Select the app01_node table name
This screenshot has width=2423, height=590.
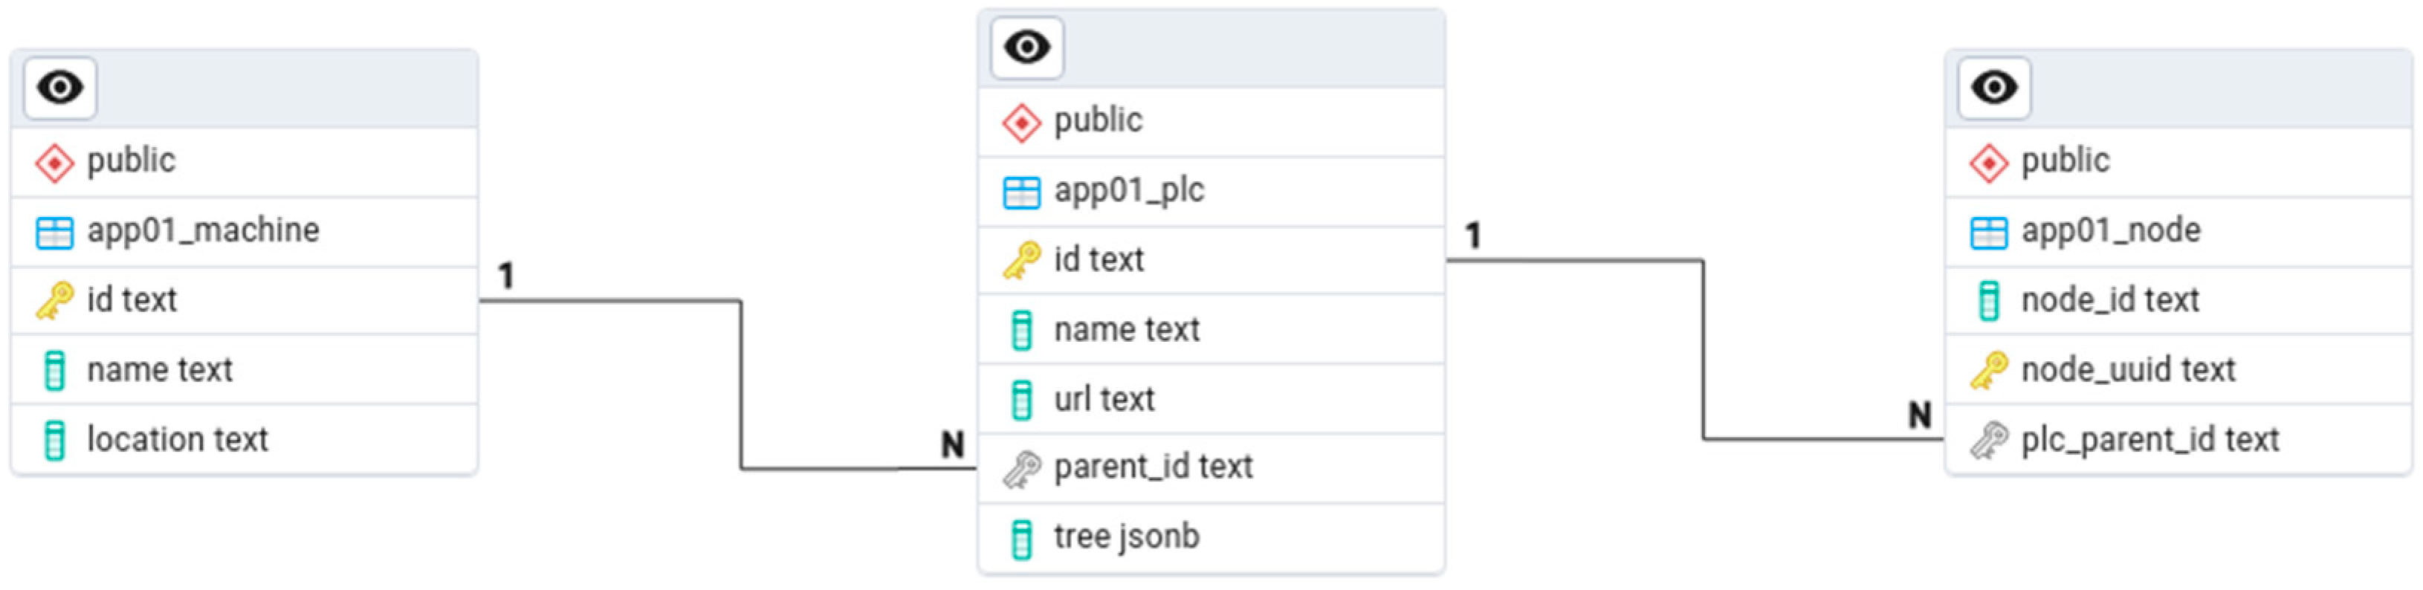point(2110,230)
